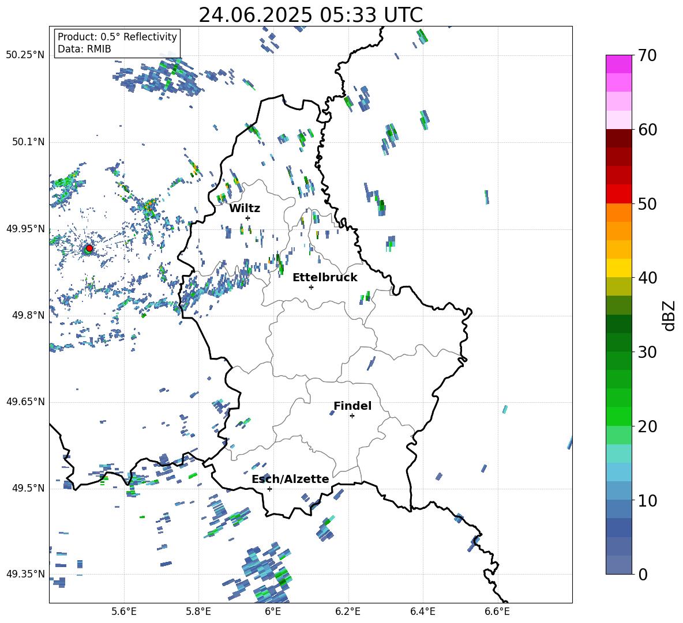Image resolution: width=683 pixels, height=623 pixels.
Task: Click the 6°E longitude tick label
Action: click(x=273, y=611)
